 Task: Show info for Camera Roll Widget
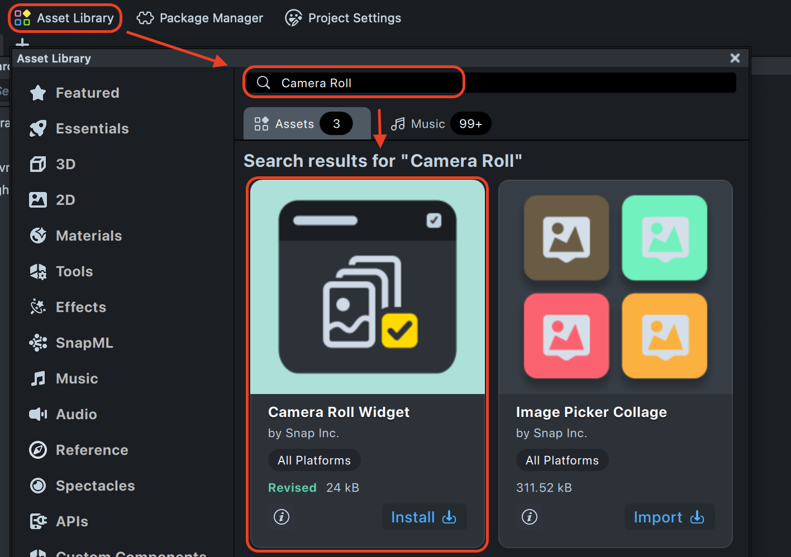(x=282, y=517)
